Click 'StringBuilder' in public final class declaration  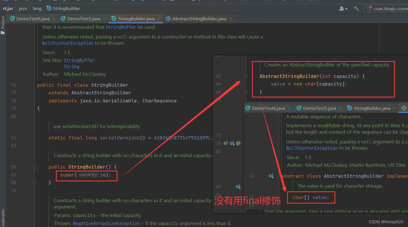[x=110, y=85]
